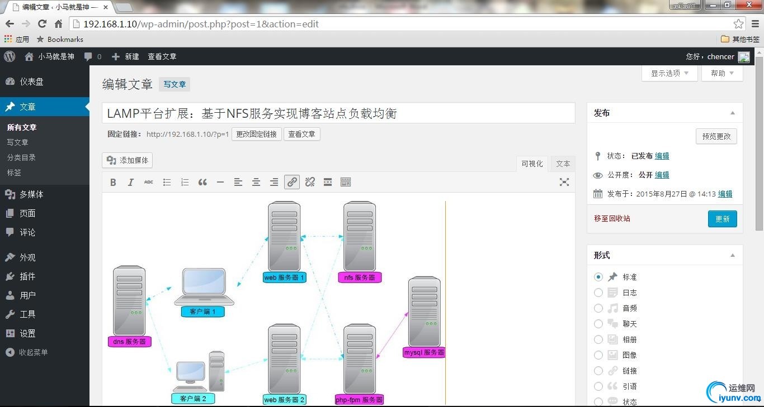
Task: Select the 引语 post format
Action: pos(598,386)
